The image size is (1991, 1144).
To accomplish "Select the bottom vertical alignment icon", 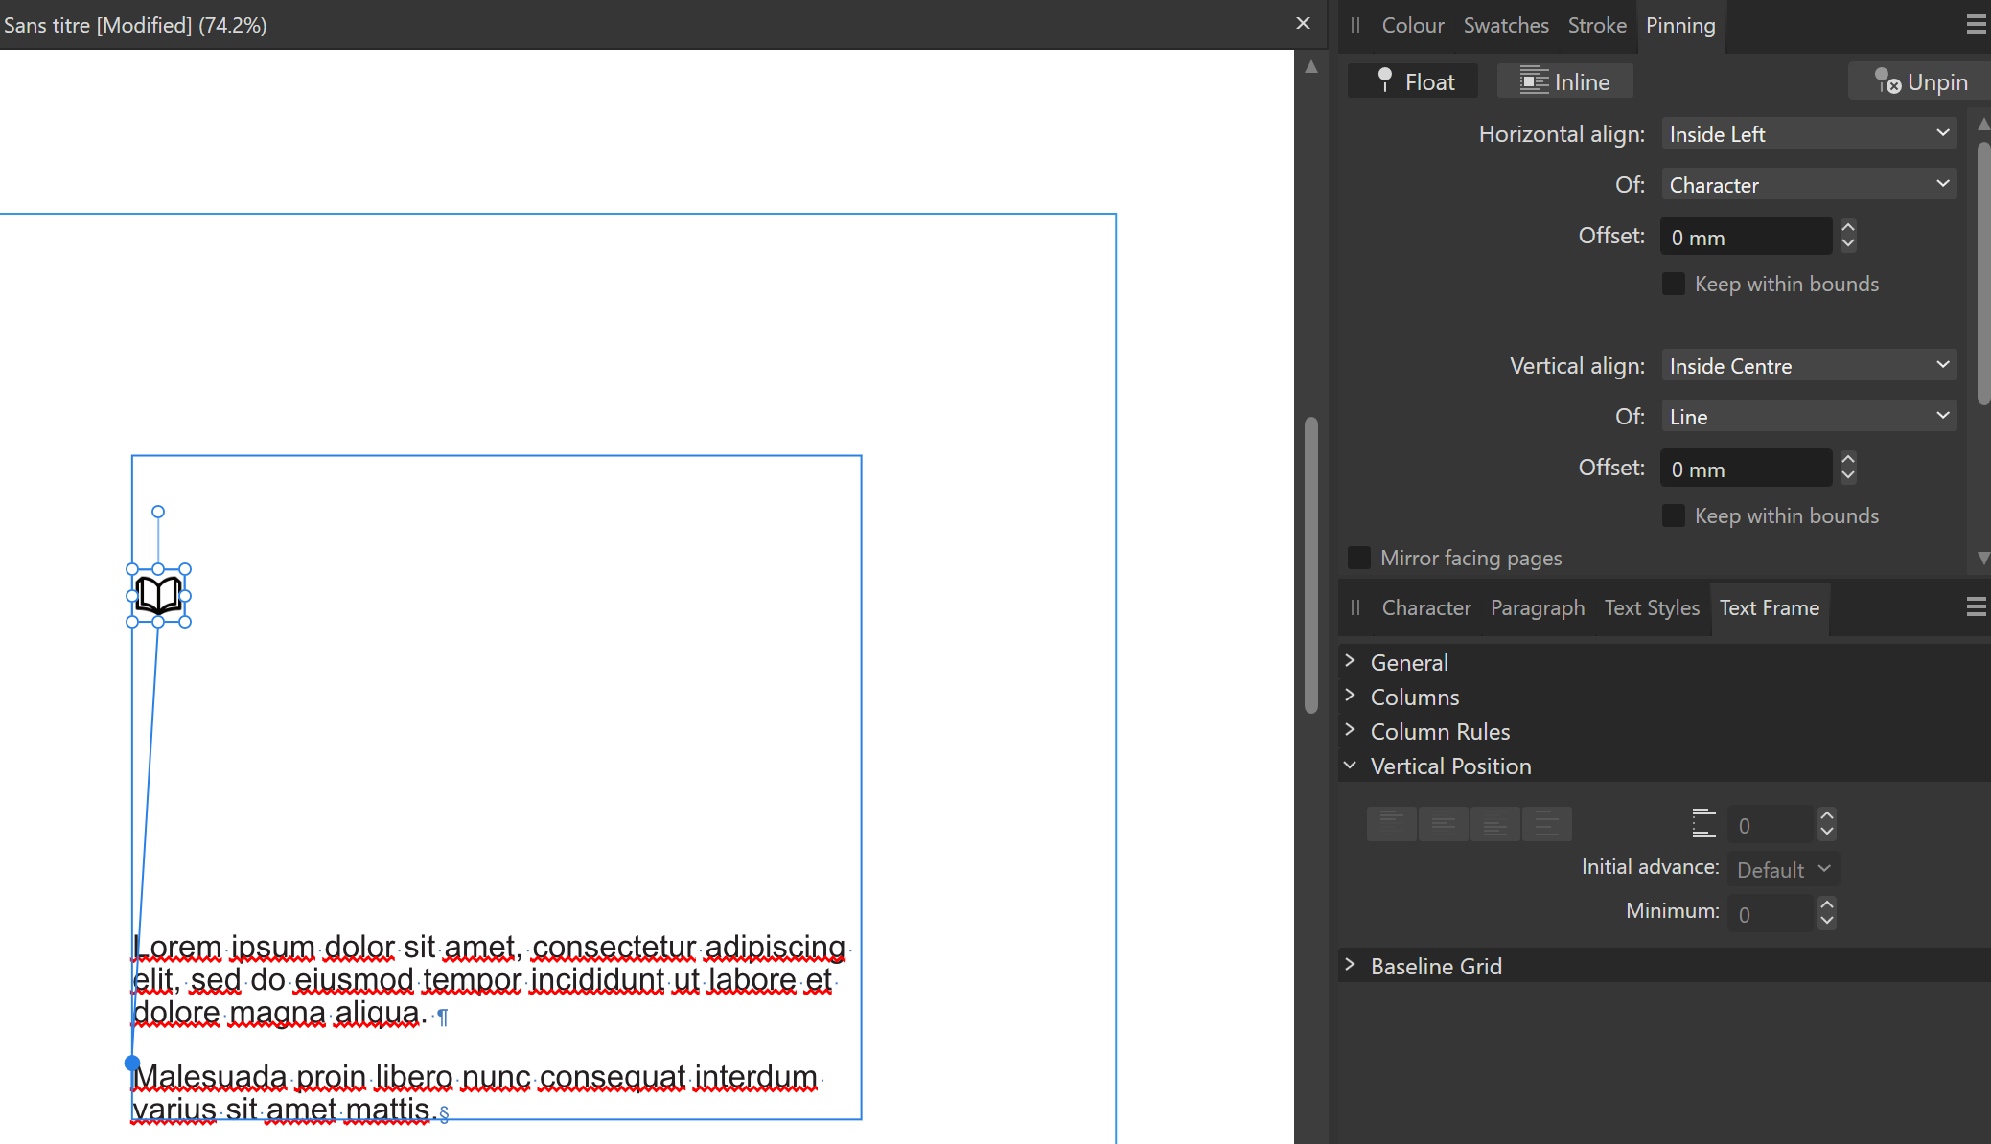I will (1495, 824).
